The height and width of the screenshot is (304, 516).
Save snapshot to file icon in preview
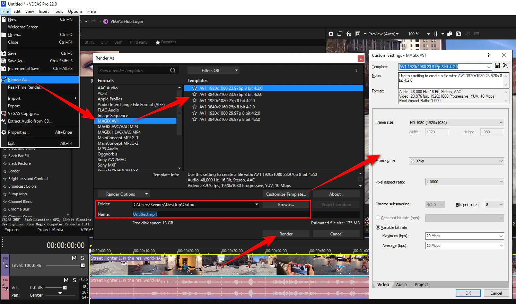point(459,34)
